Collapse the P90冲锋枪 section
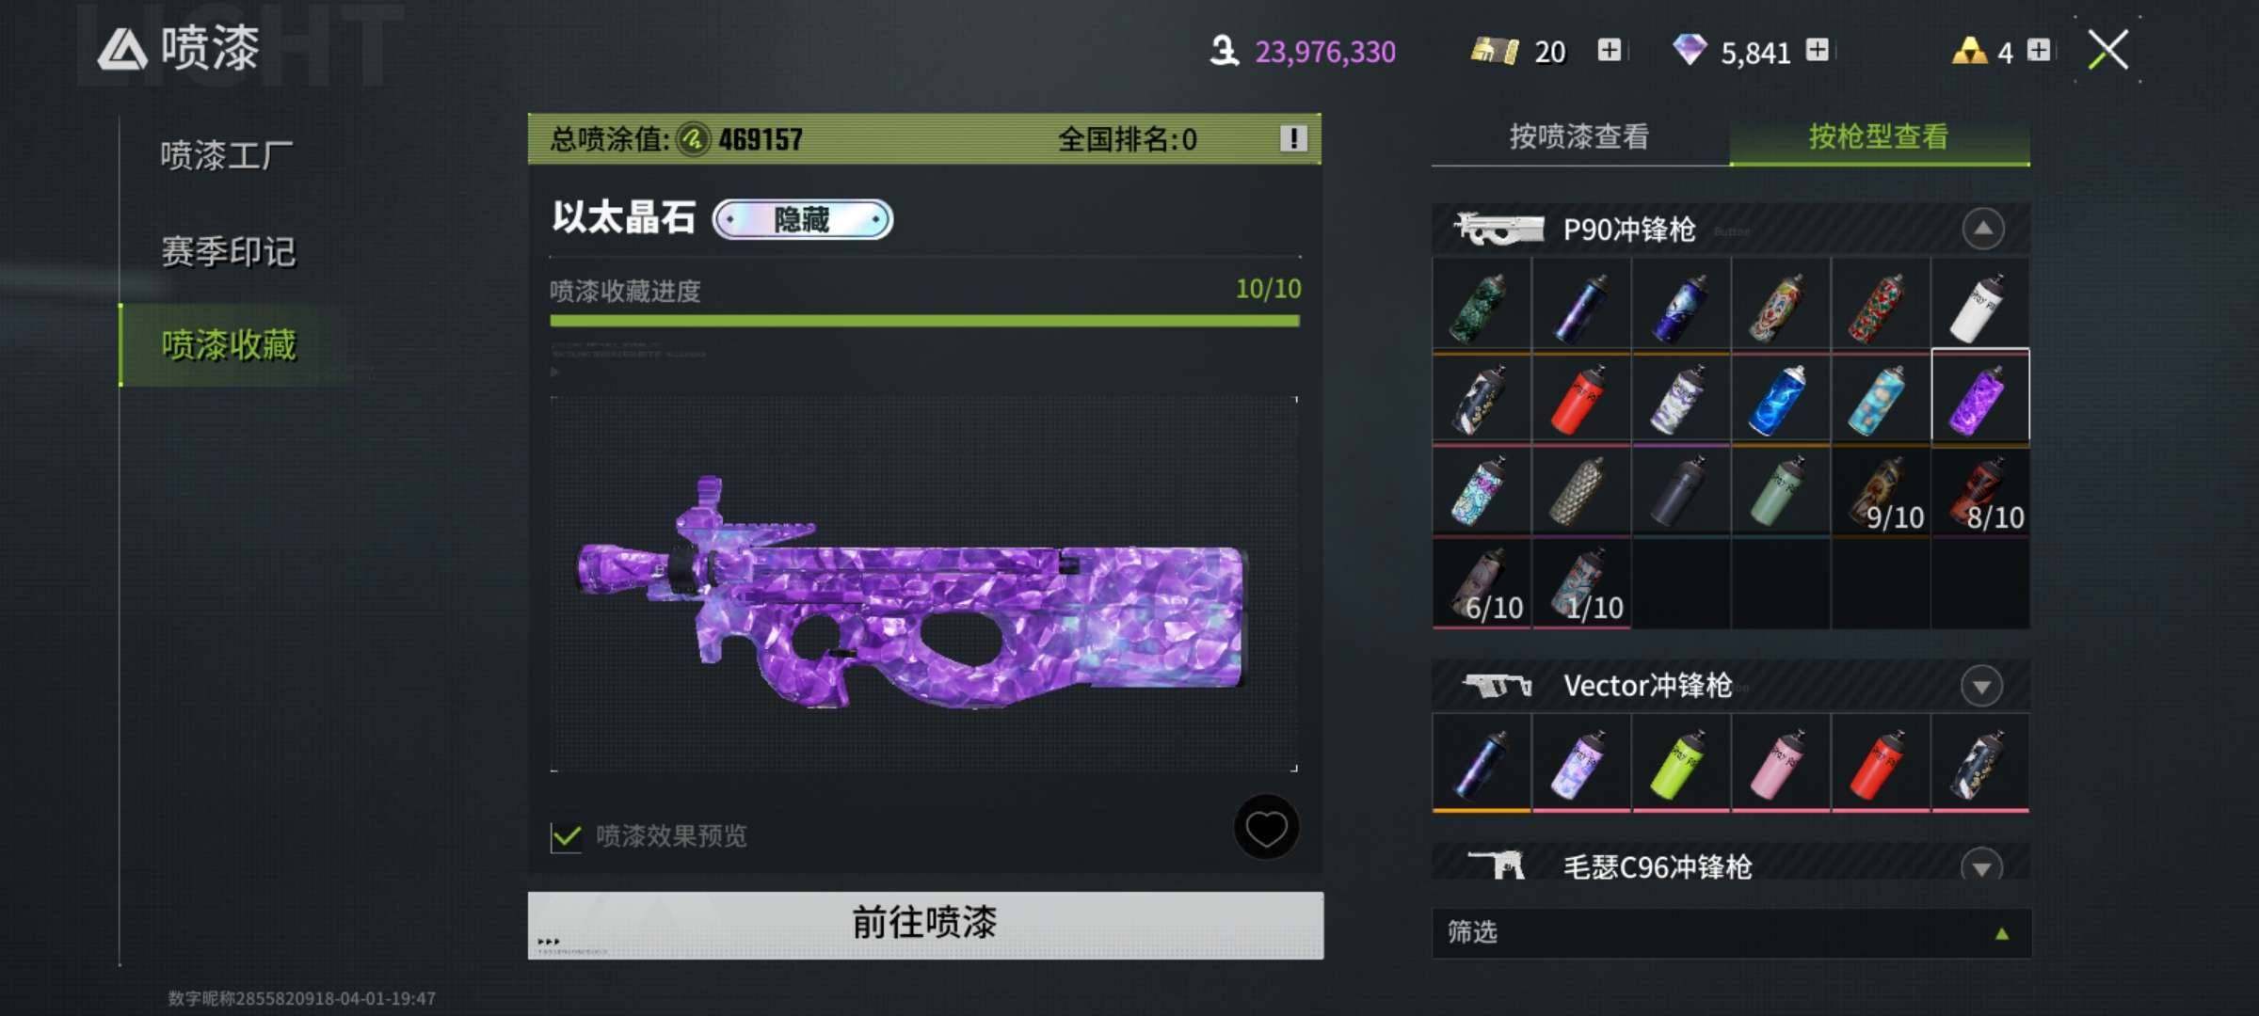Viewport: 2259px width, 1016px height. click(1982, 229)
